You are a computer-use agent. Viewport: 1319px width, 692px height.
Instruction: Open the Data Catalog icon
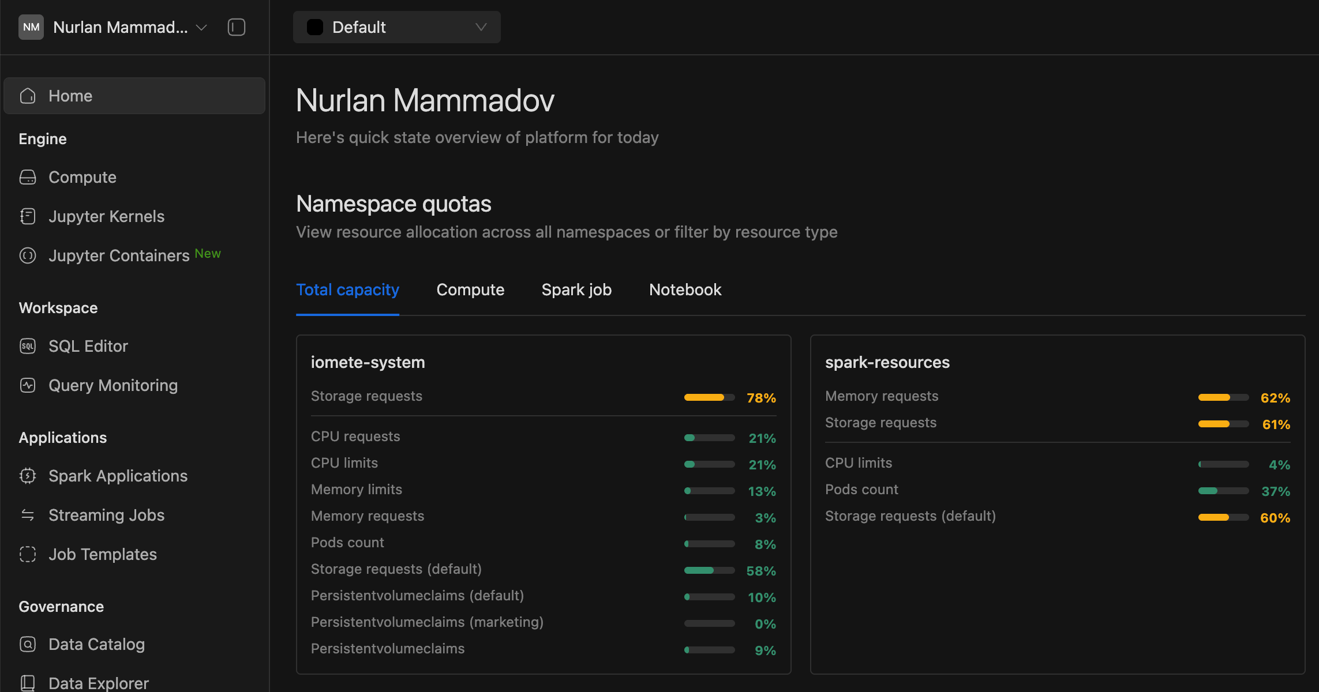(27, 644)
